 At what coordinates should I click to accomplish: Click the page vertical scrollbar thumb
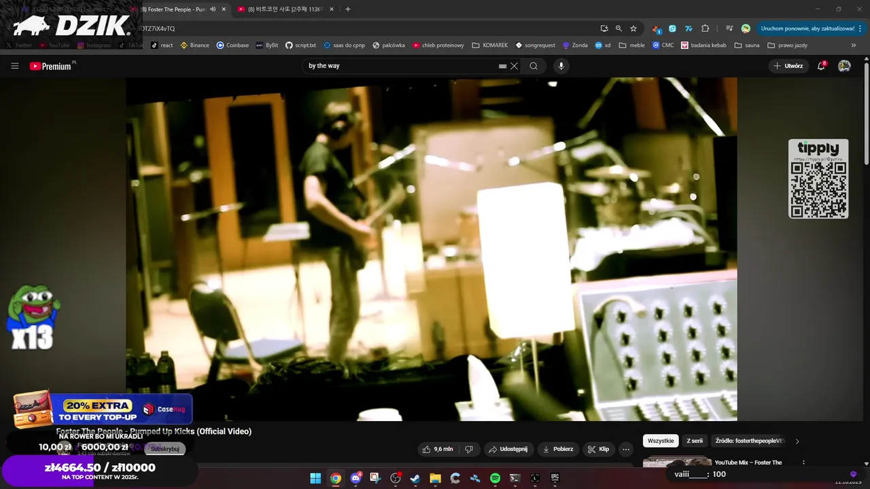[866, 115]
